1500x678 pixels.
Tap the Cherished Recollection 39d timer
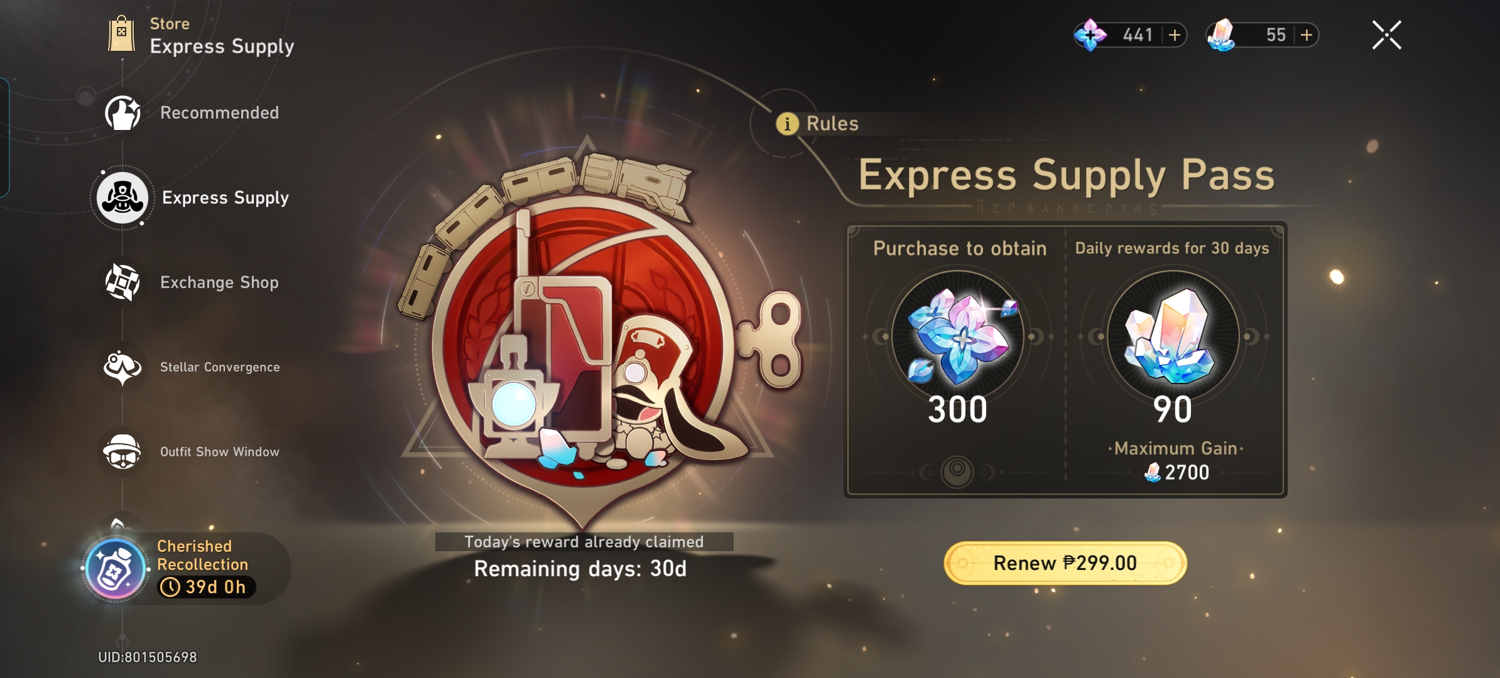[x=206, y=587]
